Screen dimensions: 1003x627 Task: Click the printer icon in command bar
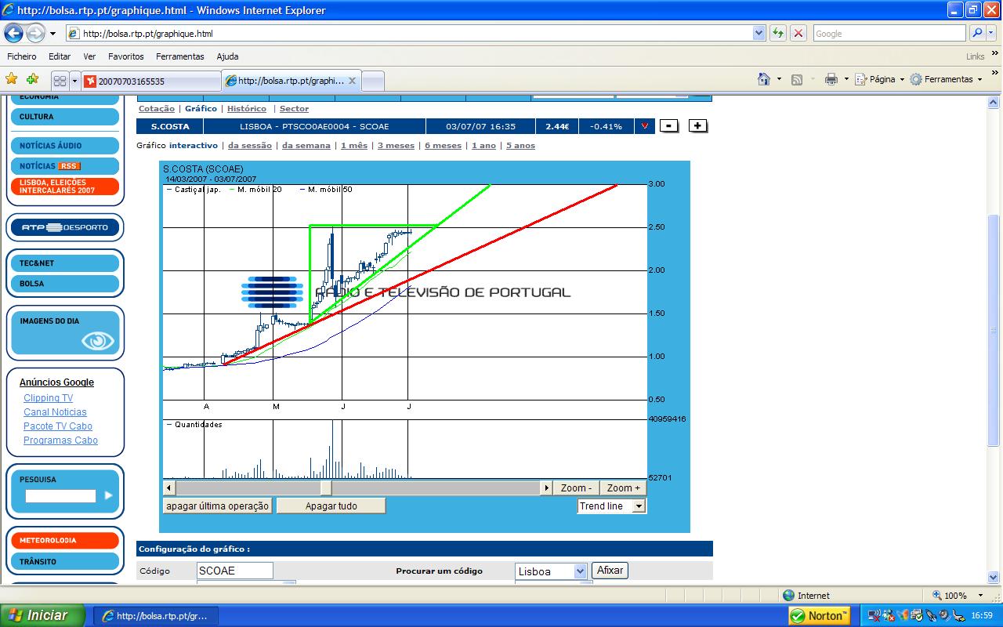click(831, 79)
